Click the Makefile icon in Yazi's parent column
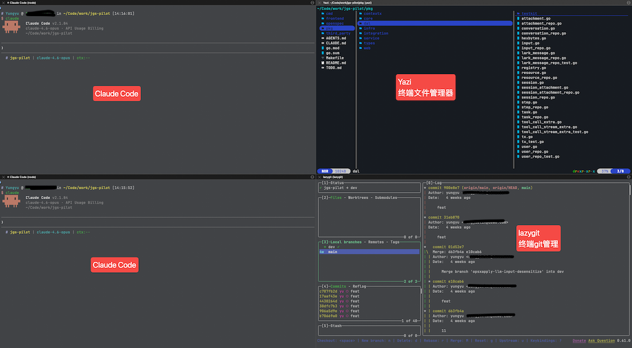632x348 pixels. 322,58
